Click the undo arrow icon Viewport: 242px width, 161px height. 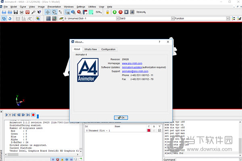coord(4,19)
